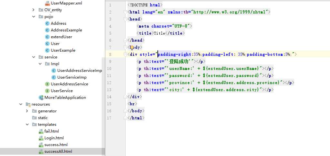The height and width of the screenshot is (156, 330).
Task: Click the success.html file icon
Action: click(41, 145)
